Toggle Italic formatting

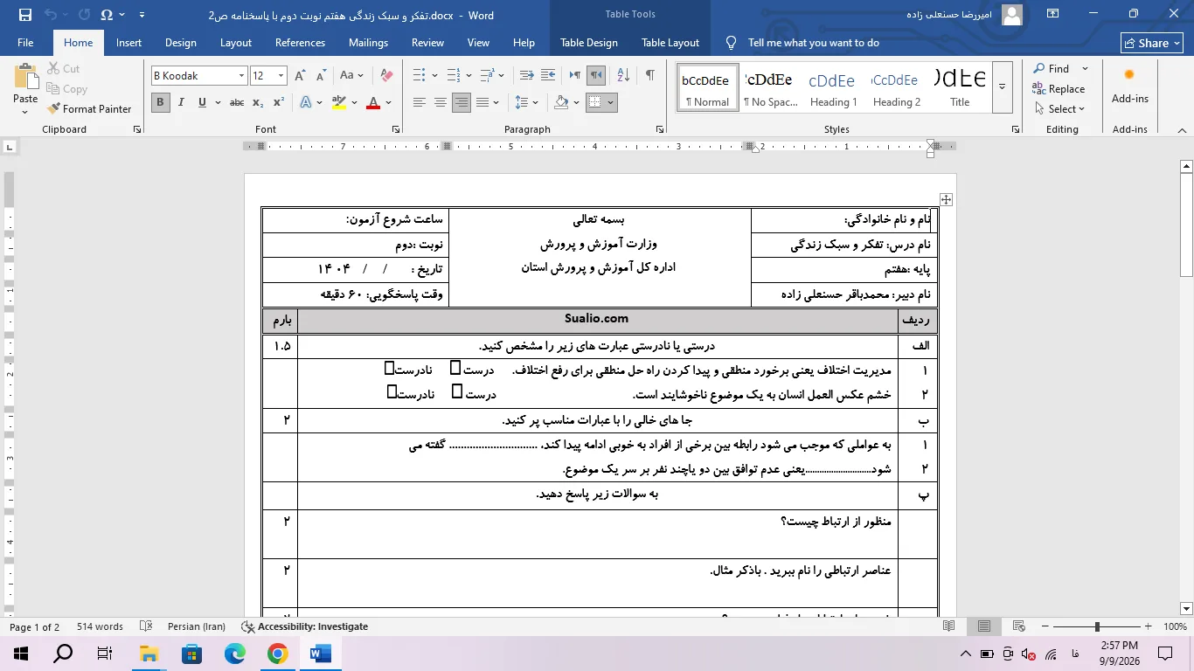click(181, 102)
